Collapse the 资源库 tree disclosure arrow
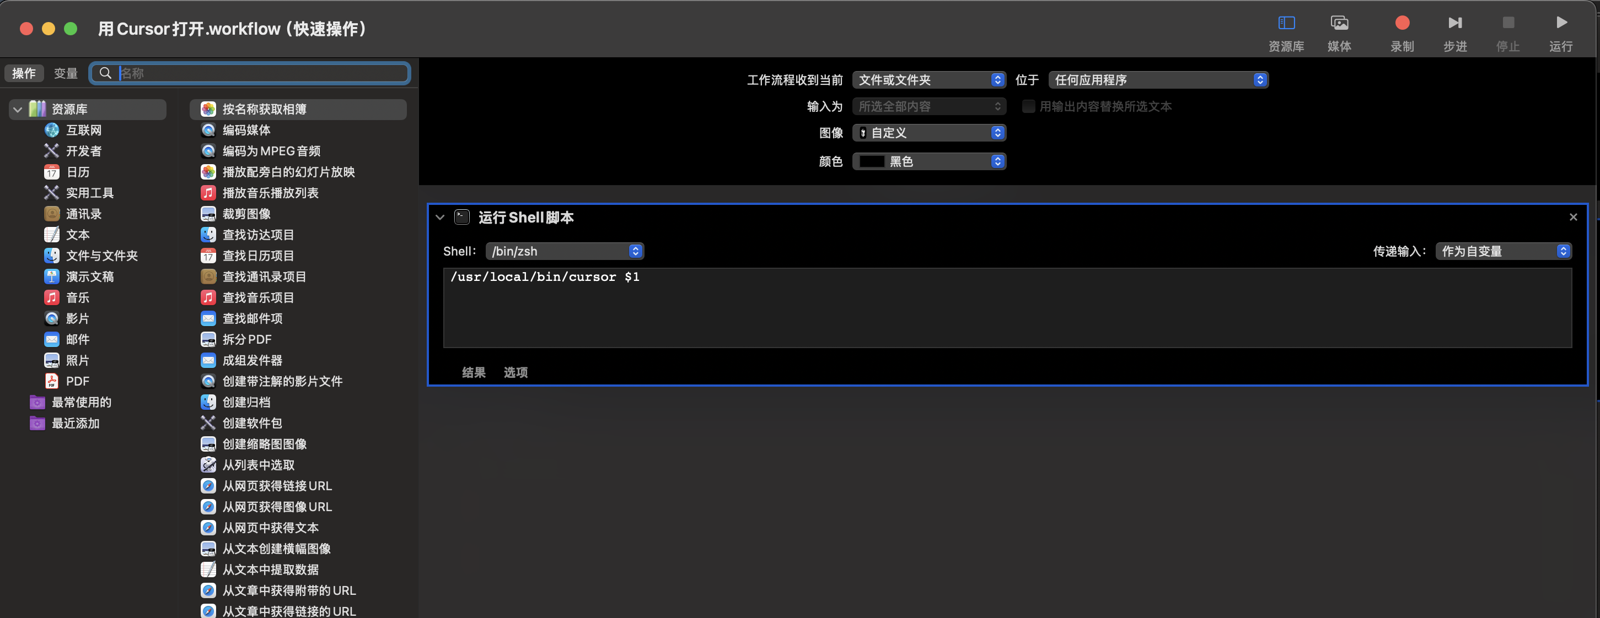Viewport: 1600px width, 618px height. (18, 109)
